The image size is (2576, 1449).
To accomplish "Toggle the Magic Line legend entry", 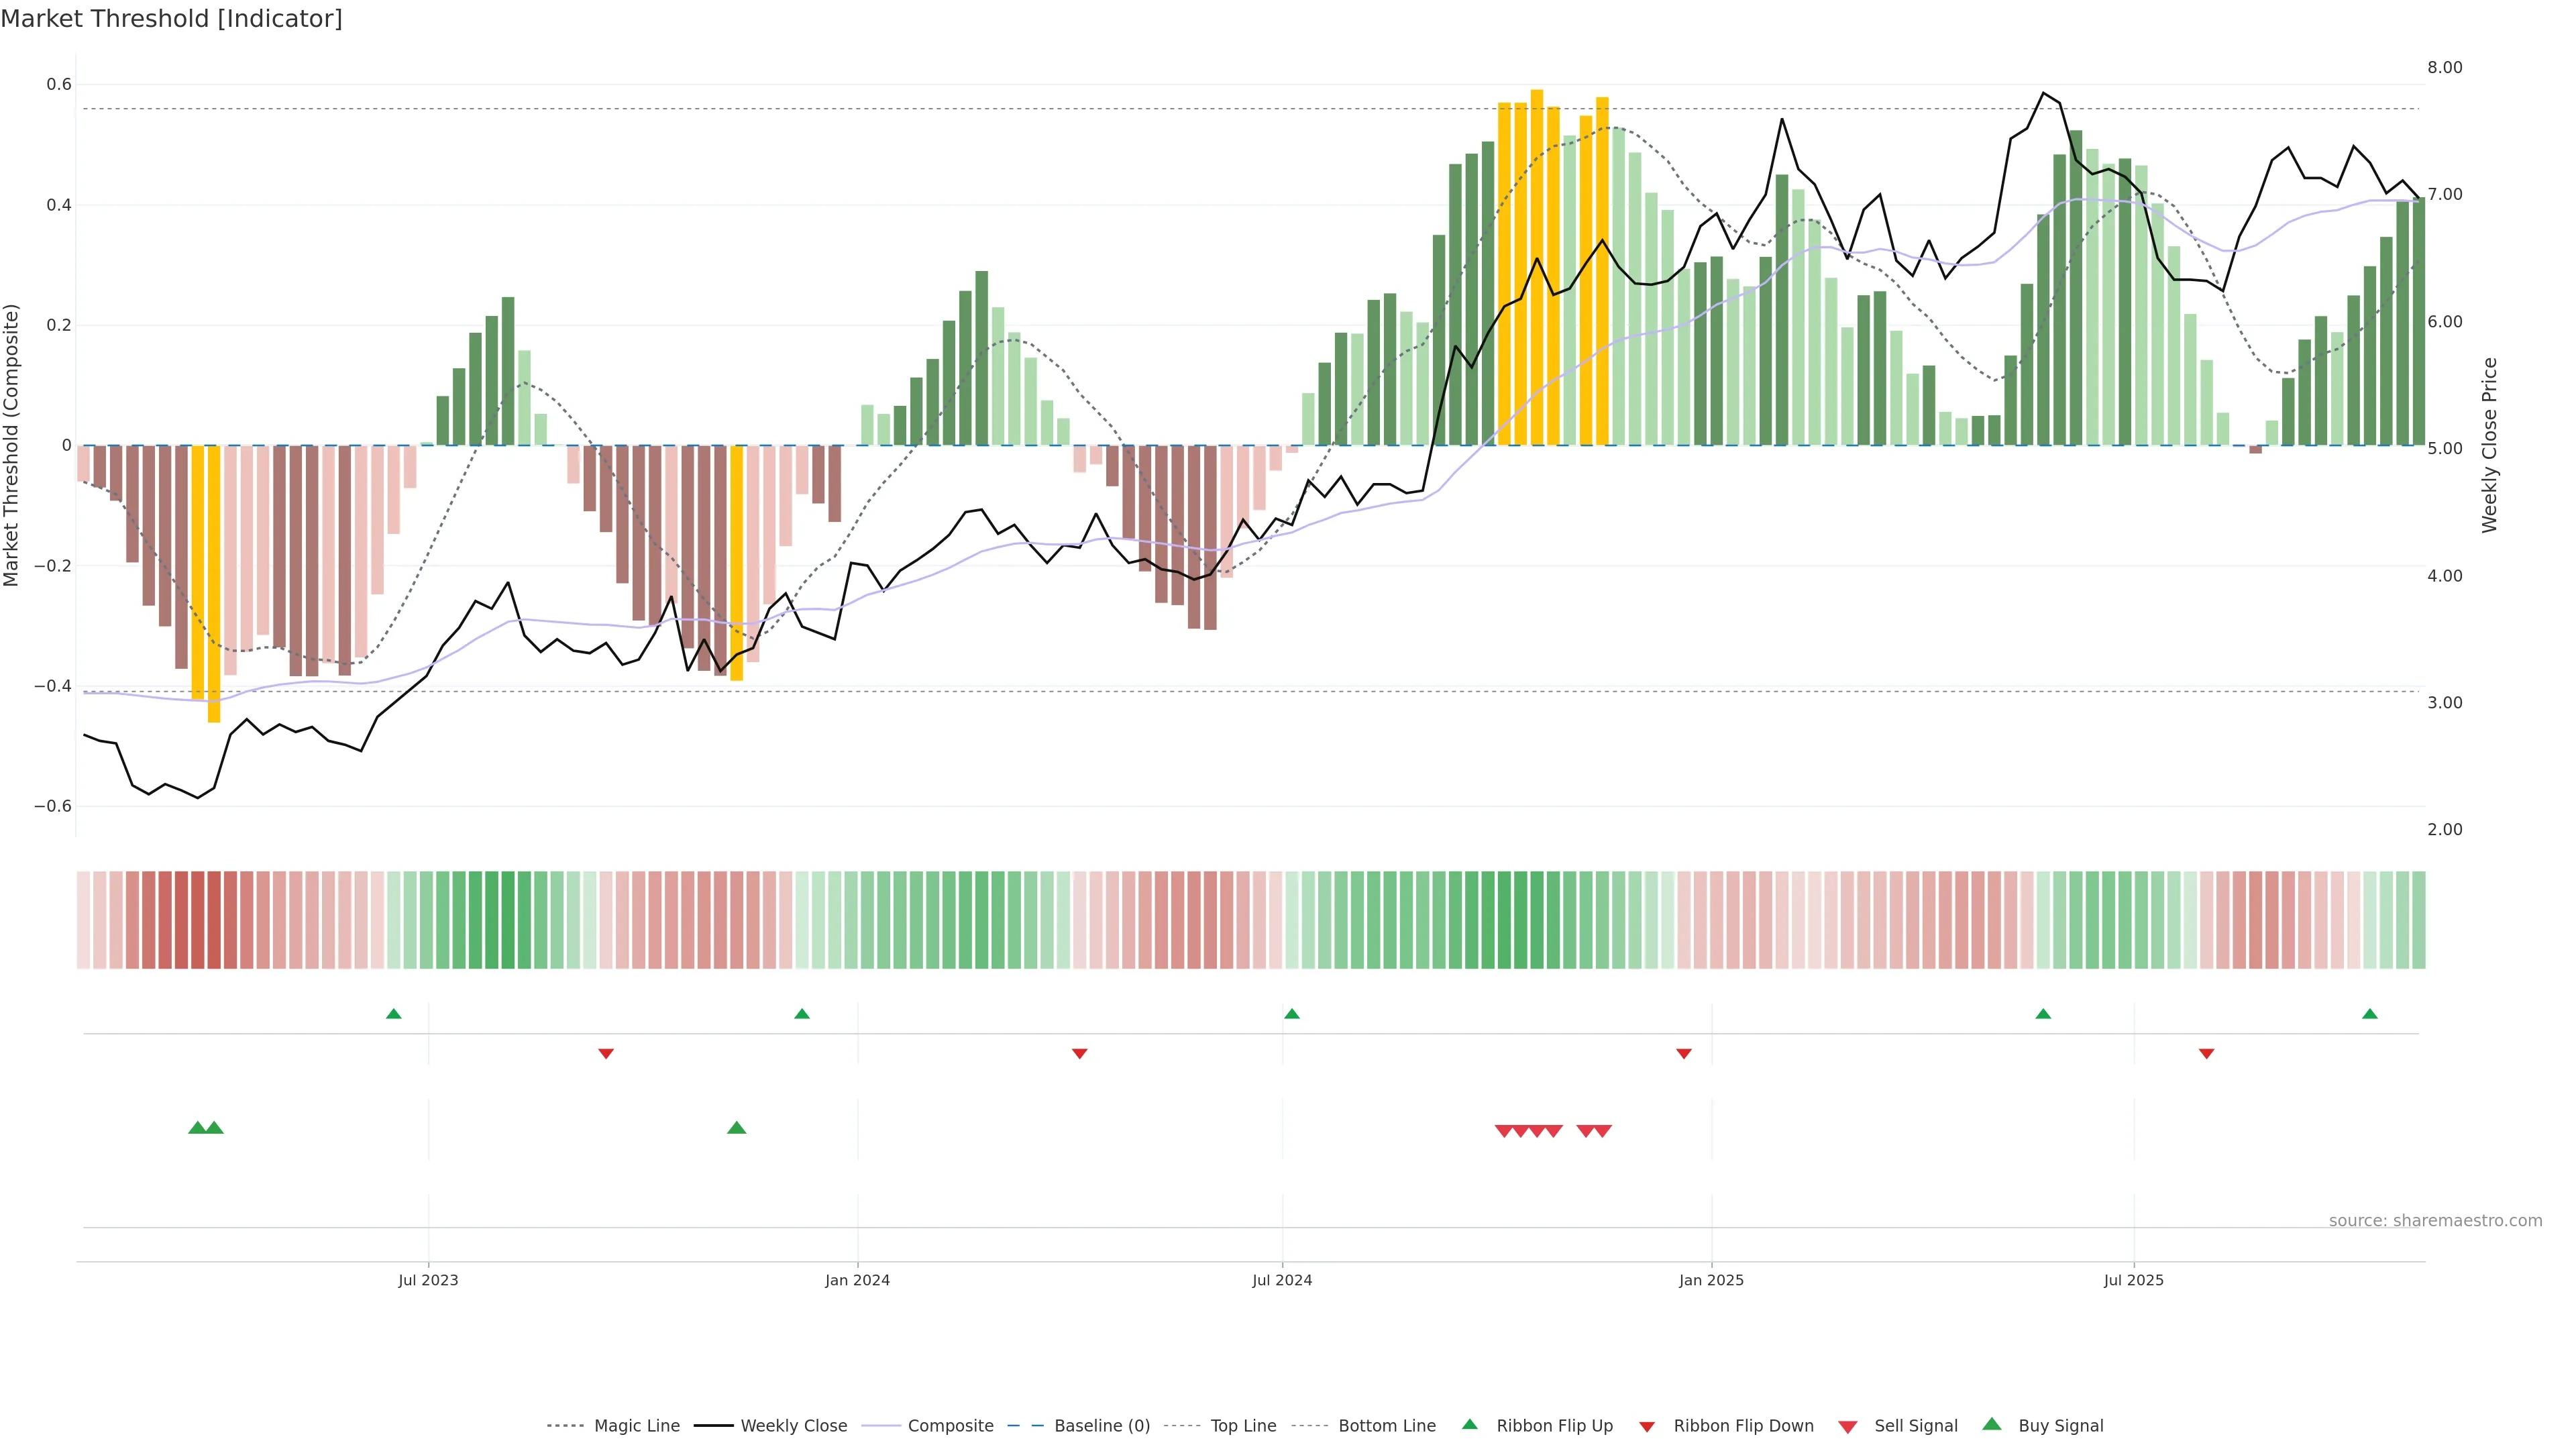I will 636,1426.
